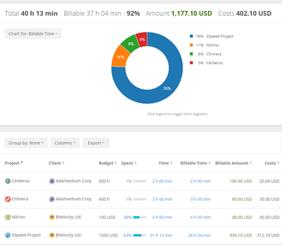Screen dimensions: 282x245
Task: Click Adamantium Corp icon in Chimera row
Action: pyautogui.click(x=52, y=199)
